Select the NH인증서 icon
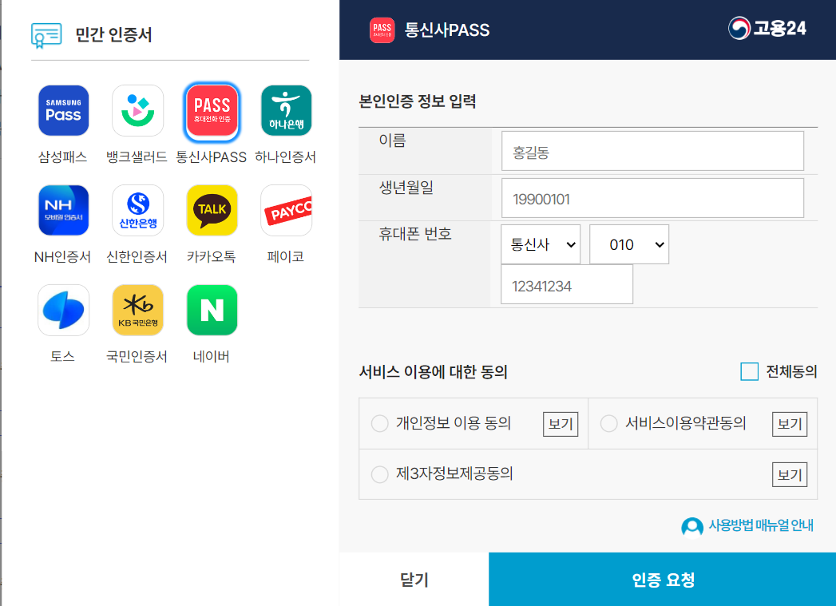836x606 pixels. click(63, 210)
